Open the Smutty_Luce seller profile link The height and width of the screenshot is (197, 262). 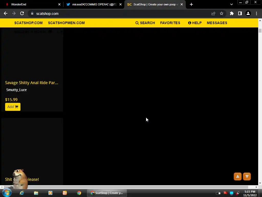17,90
